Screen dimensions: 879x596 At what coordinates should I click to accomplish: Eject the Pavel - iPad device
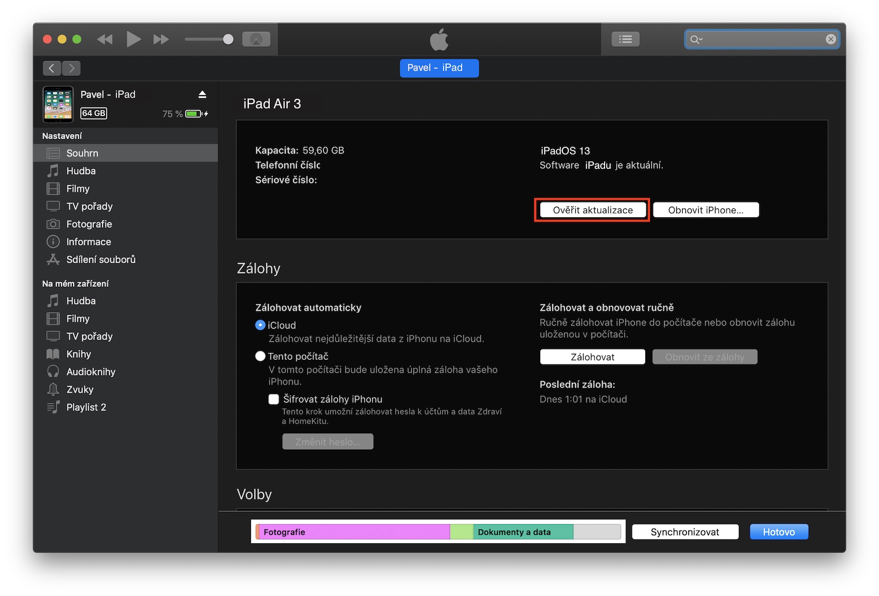point(202,94)
